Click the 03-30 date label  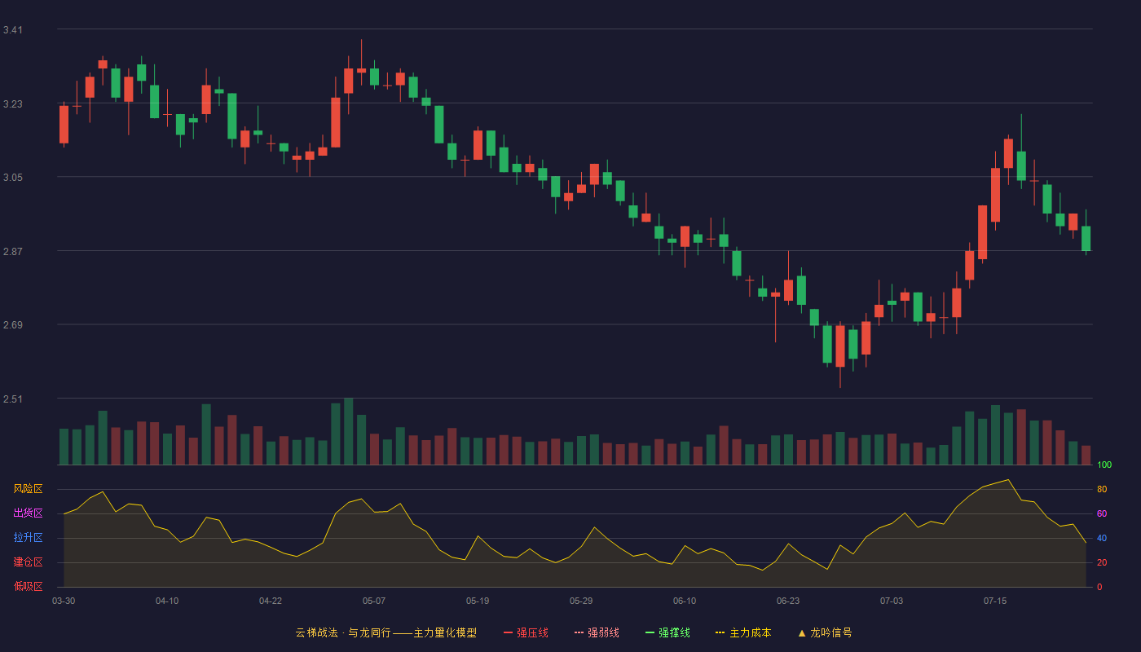64,601
